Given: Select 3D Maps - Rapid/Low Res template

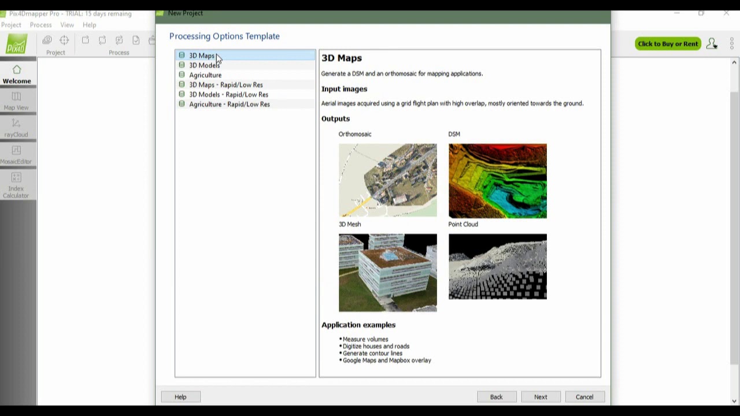Looking at the screenshot, I should (x=245, y=85).
